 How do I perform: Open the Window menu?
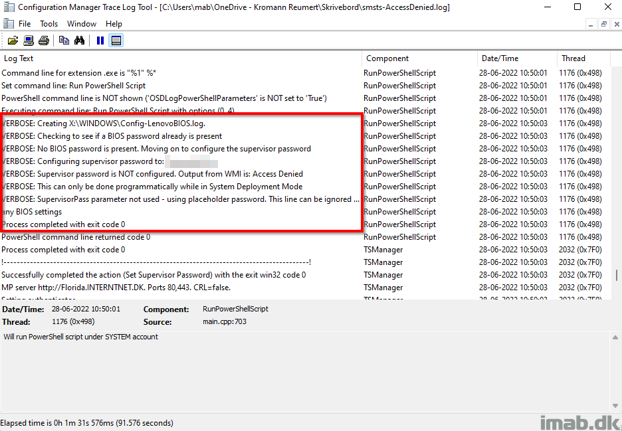click(82, 24)
